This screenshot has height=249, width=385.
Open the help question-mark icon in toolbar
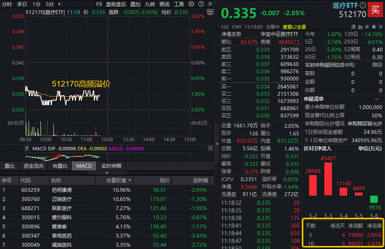pyautogui.click(x=200, y=4)
